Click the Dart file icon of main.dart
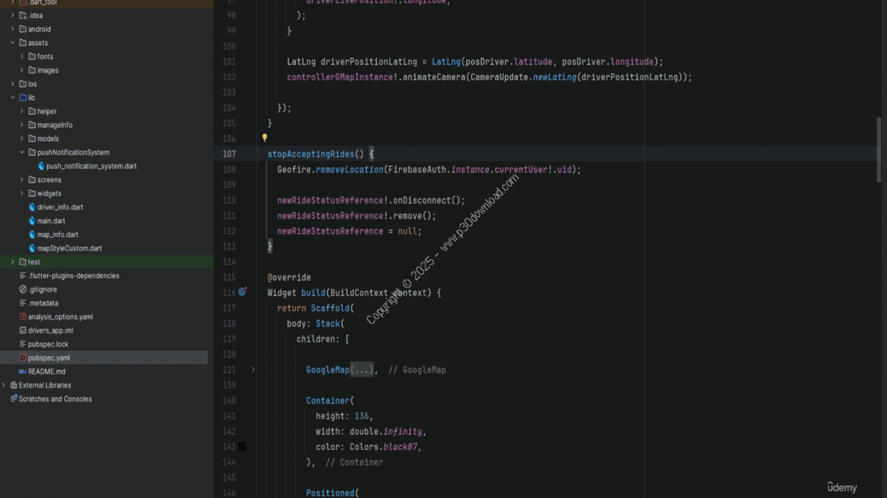 [x=32, y=221]
